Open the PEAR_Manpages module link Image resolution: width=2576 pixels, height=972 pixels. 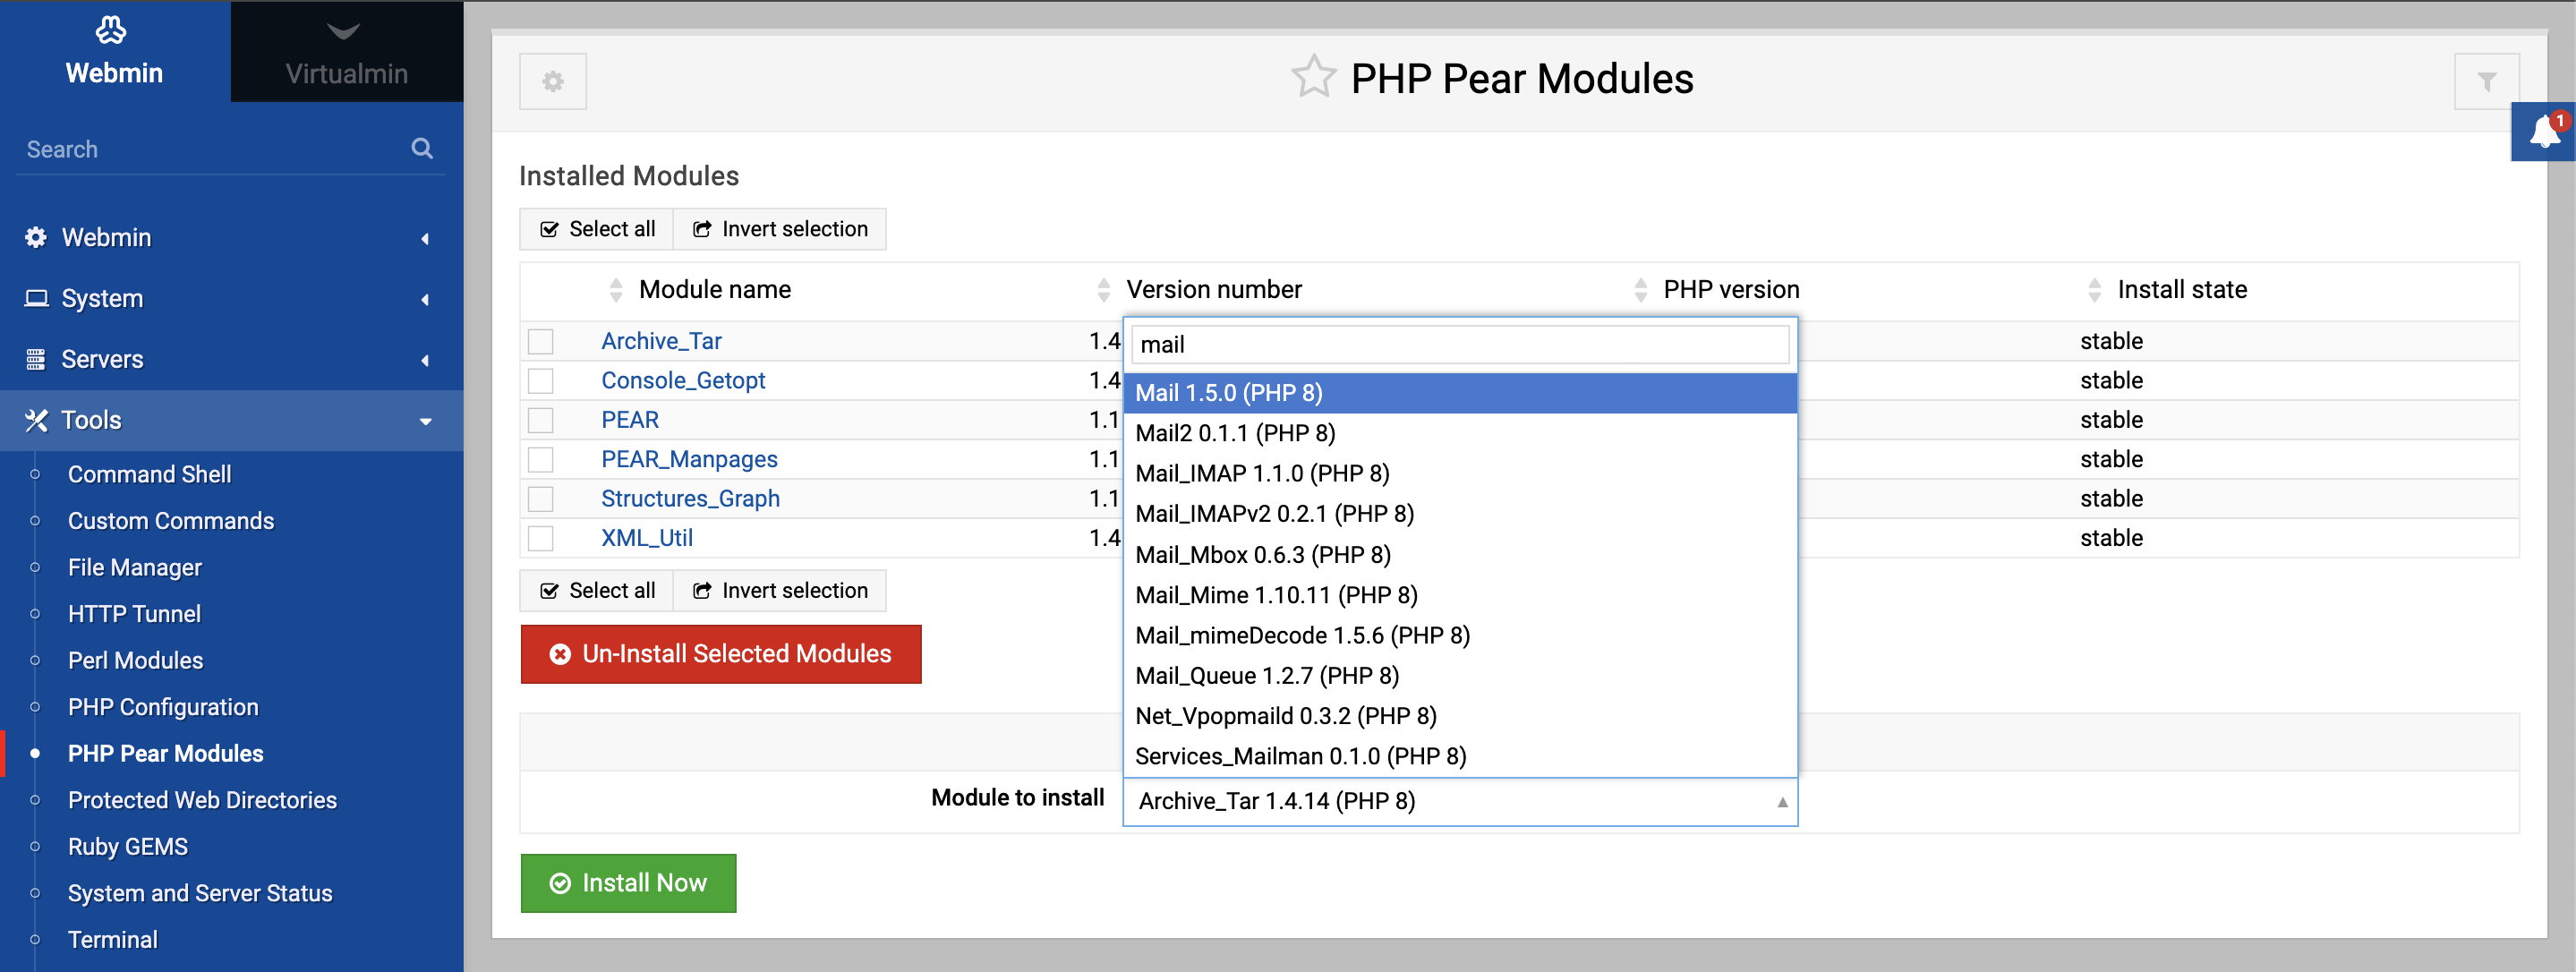[689, 459]
